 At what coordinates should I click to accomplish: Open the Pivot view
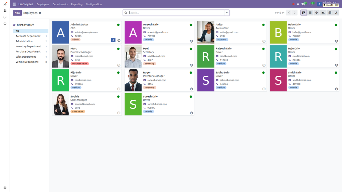click(329, 13)
